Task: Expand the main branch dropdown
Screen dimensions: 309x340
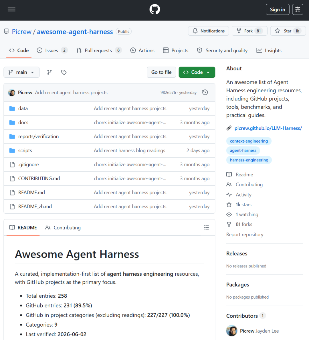Action: point(21,72)
